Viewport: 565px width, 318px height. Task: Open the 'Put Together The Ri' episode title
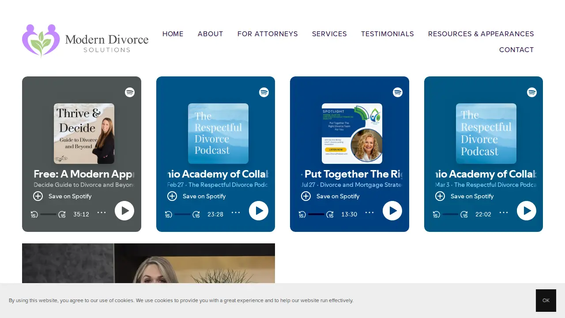click(352, 174)
